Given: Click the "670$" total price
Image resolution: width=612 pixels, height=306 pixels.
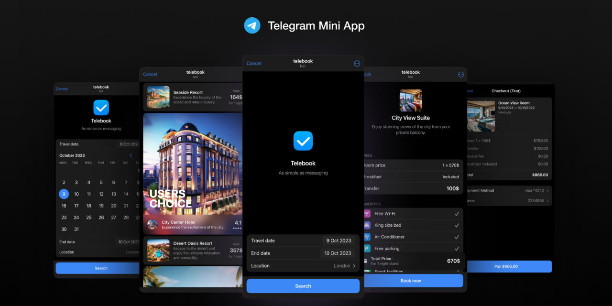Looking at the screenshot, I should (453, 261).
